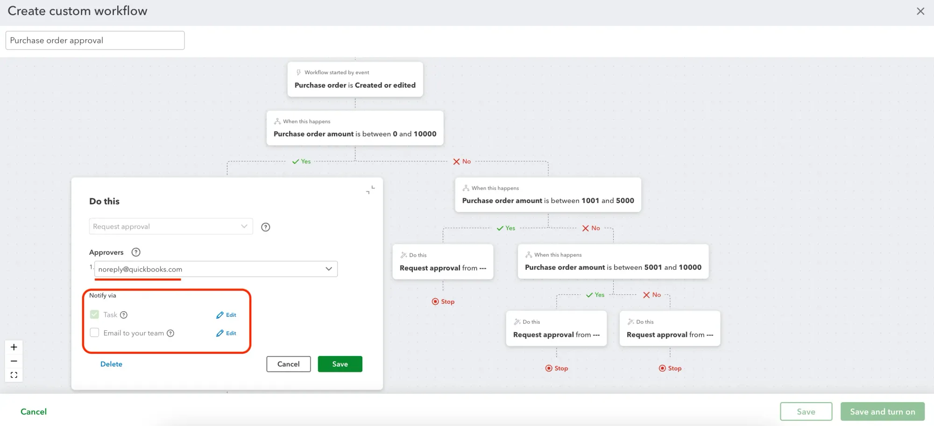Screen dimensions: 934x426
Task: Click the Stop icon below Request approval node
Action: [435, 301]
